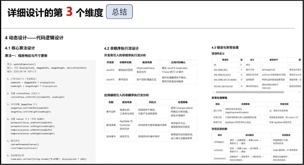Click the ERR_NOT_INITIALIZED error code cell
Screen dimensions: 304x165
pyautogui.click(x=223, y=86)
